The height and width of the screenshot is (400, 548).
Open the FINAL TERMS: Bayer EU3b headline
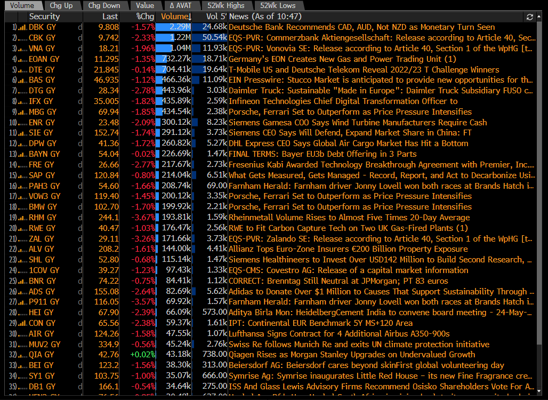[x=323, y=154]
